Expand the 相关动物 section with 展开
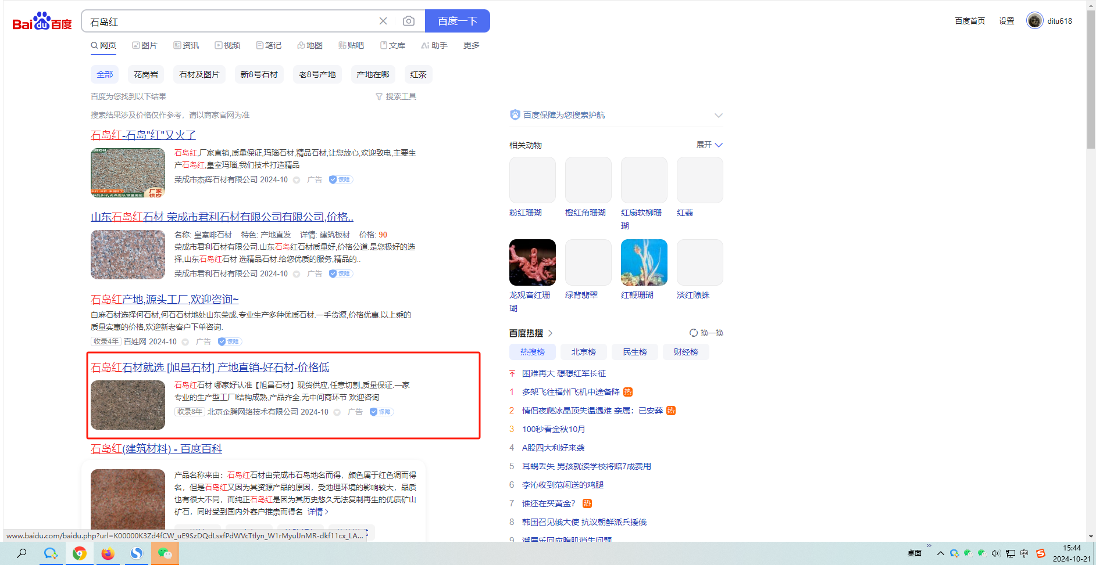Image resolution: width=1096 pixels, height=565 pixels. (x=709, y=145)
